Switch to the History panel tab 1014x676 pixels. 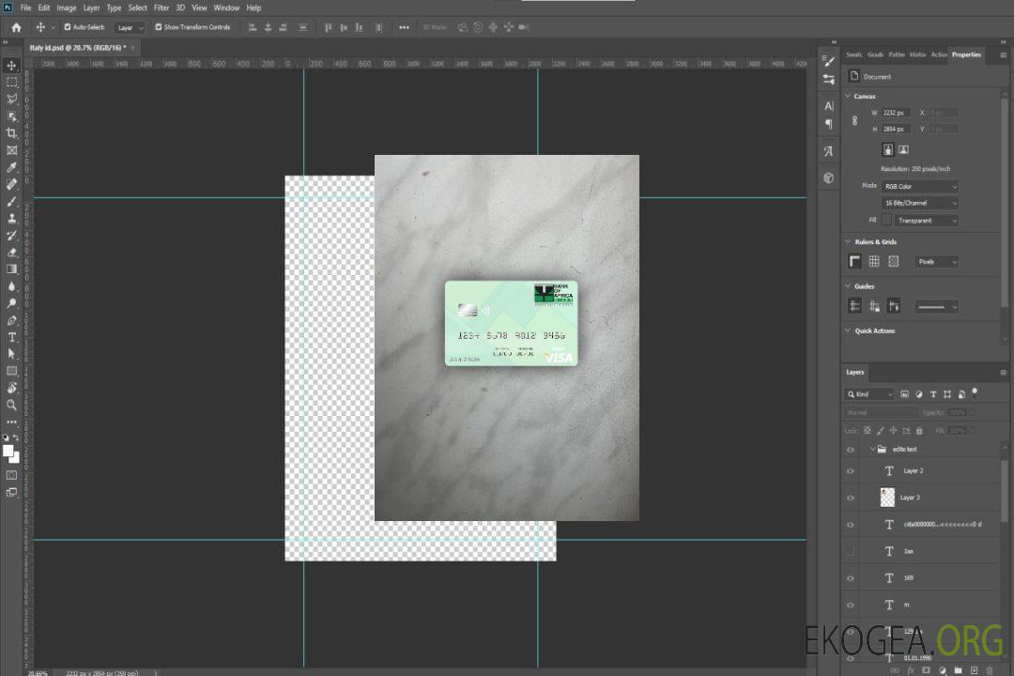917,54
